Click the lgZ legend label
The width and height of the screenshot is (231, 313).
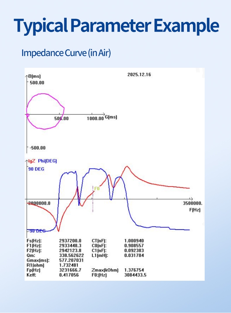(x=32, y=161)
